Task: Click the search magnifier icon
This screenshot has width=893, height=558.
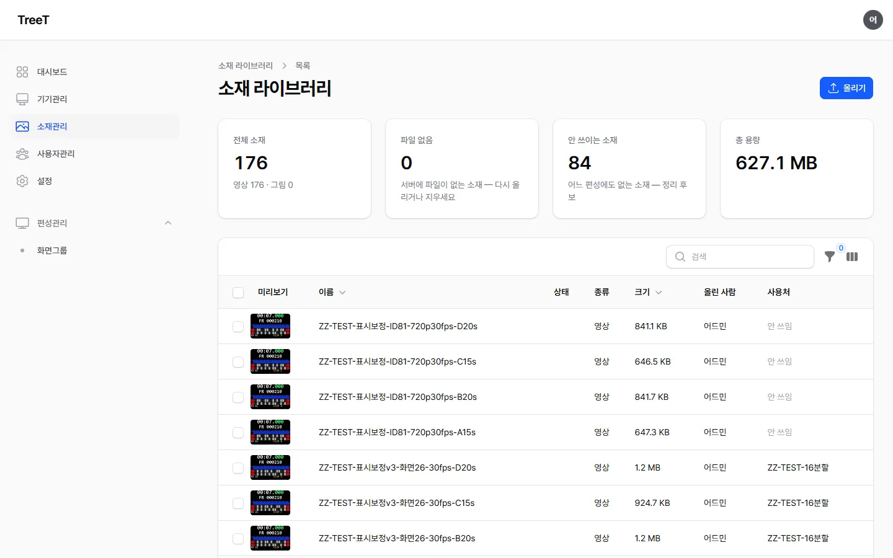Action: tap(680, 257)
